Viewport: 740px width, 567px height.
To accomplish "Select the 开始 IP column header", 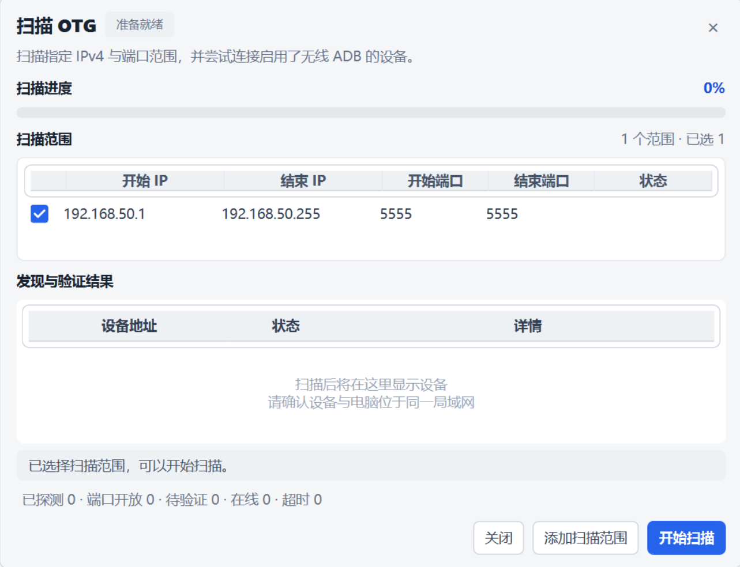I will click(x=145, y=181).
